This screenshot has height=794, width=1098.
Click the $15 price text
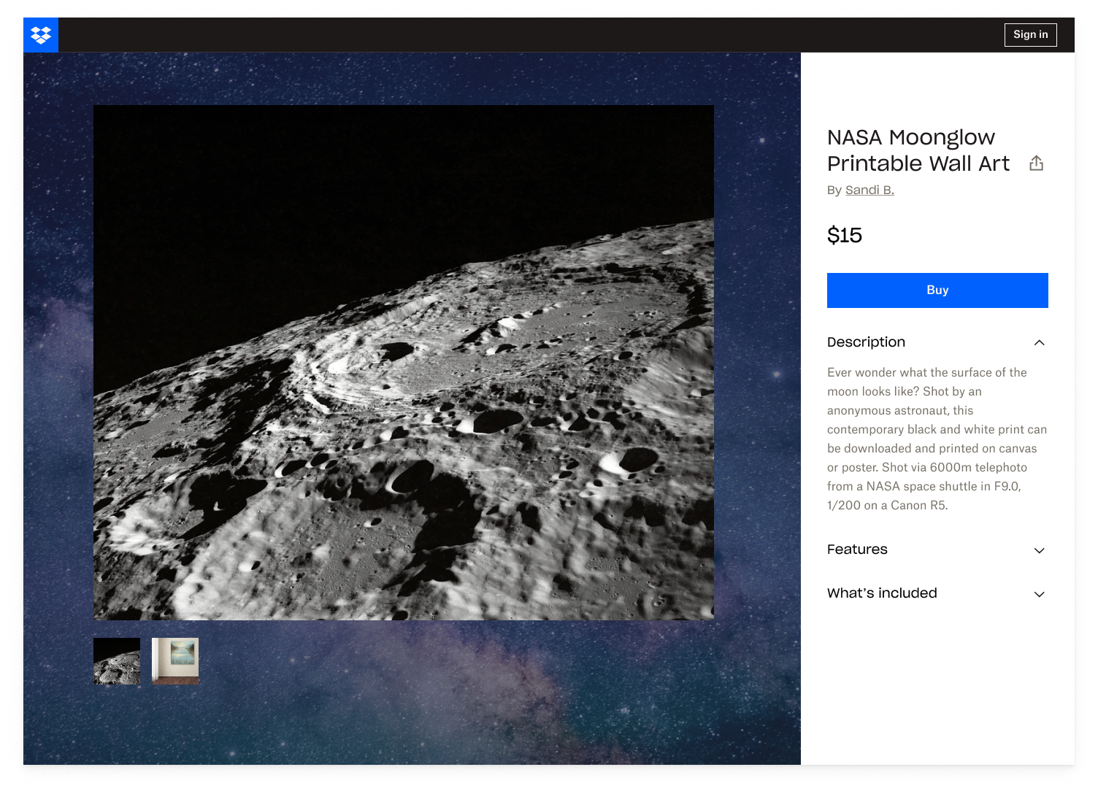[x=845, y=236]
